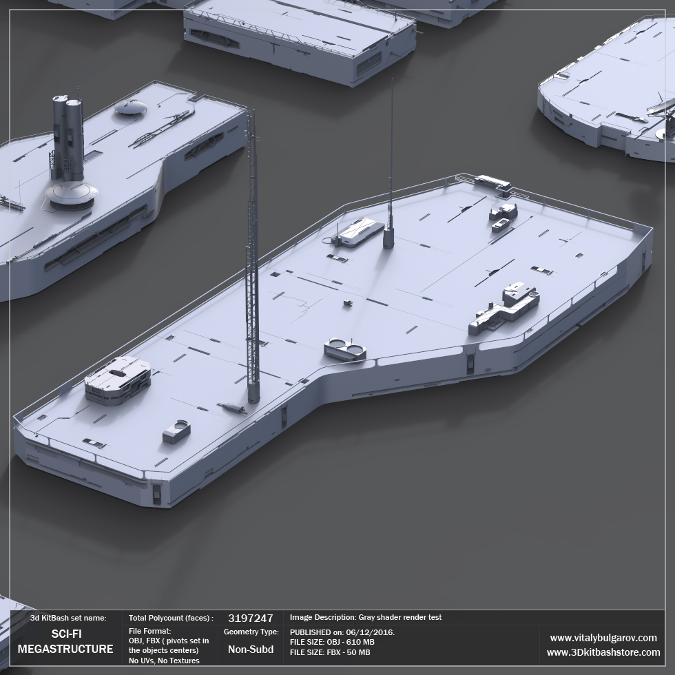Click the OBJ, FBX pivots set in text
Screen dimensions: 675x675
click(x=169, y=641)
